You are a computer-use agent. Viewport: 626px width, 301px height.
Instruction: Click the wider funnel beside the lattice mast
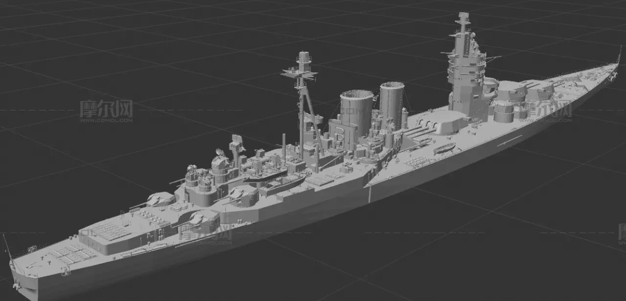click(357, 115)
